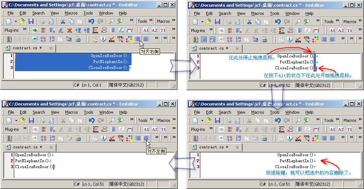Click Cut scissors icon in top-left window
This screenshot has height=189, width=364.
click(63, 21)
